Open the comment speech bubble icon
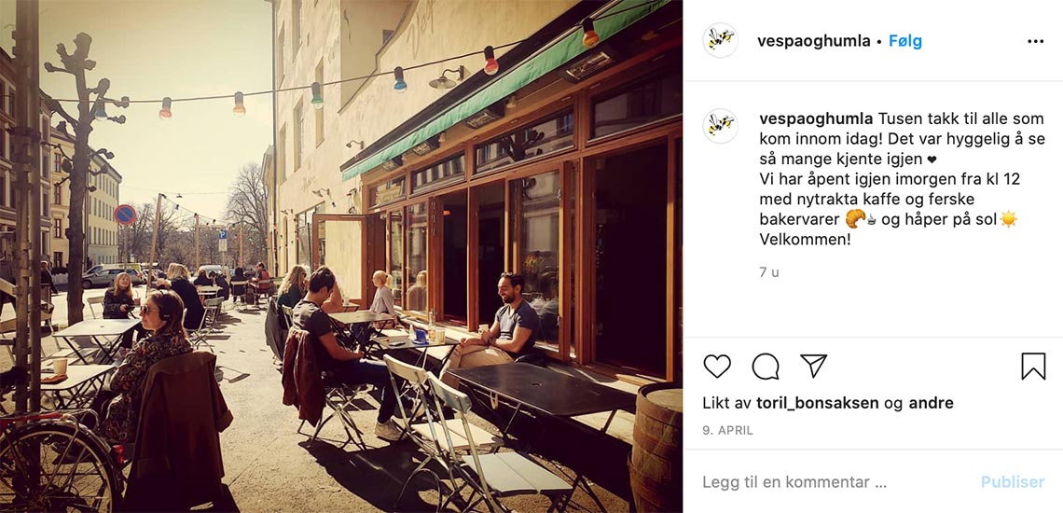 coord(766,367)
